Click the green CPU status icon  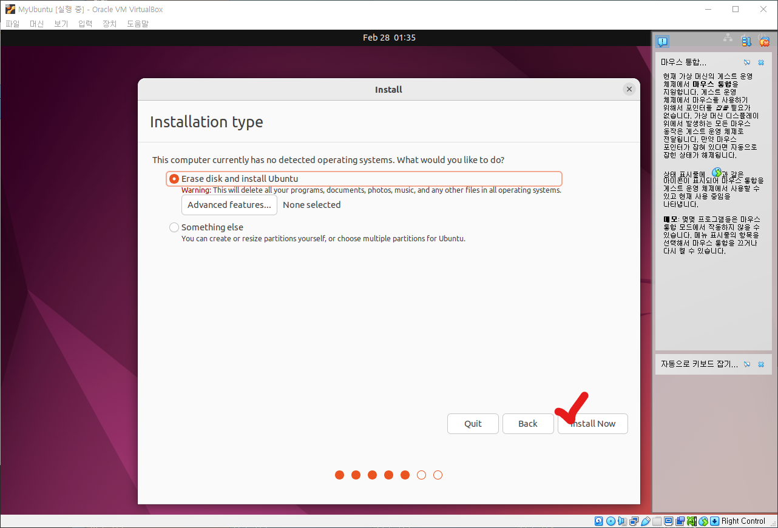pyautogui.click(x=692, y=521)
